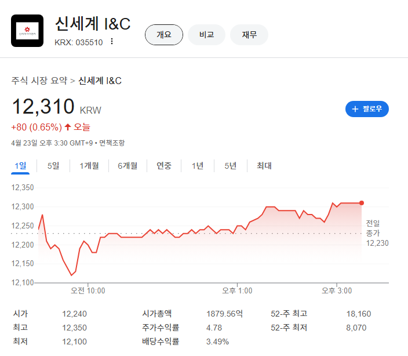408x356 pixels.
Task: Click the 전일 종가 12,230 label
Action: 377,233
